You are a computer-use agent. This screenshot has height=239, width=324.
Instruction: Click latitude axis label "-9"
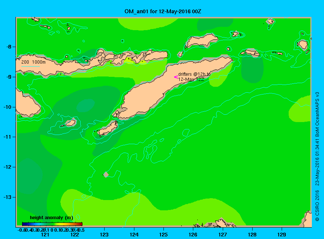pyautogui.click(x=8, y=77)
